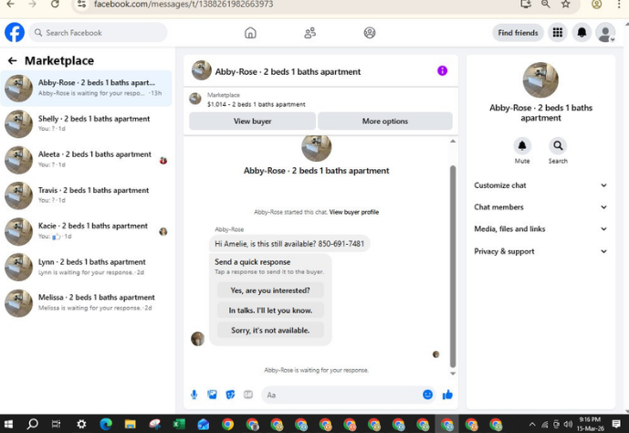Open the Facebook logo home link

[15, 32]
